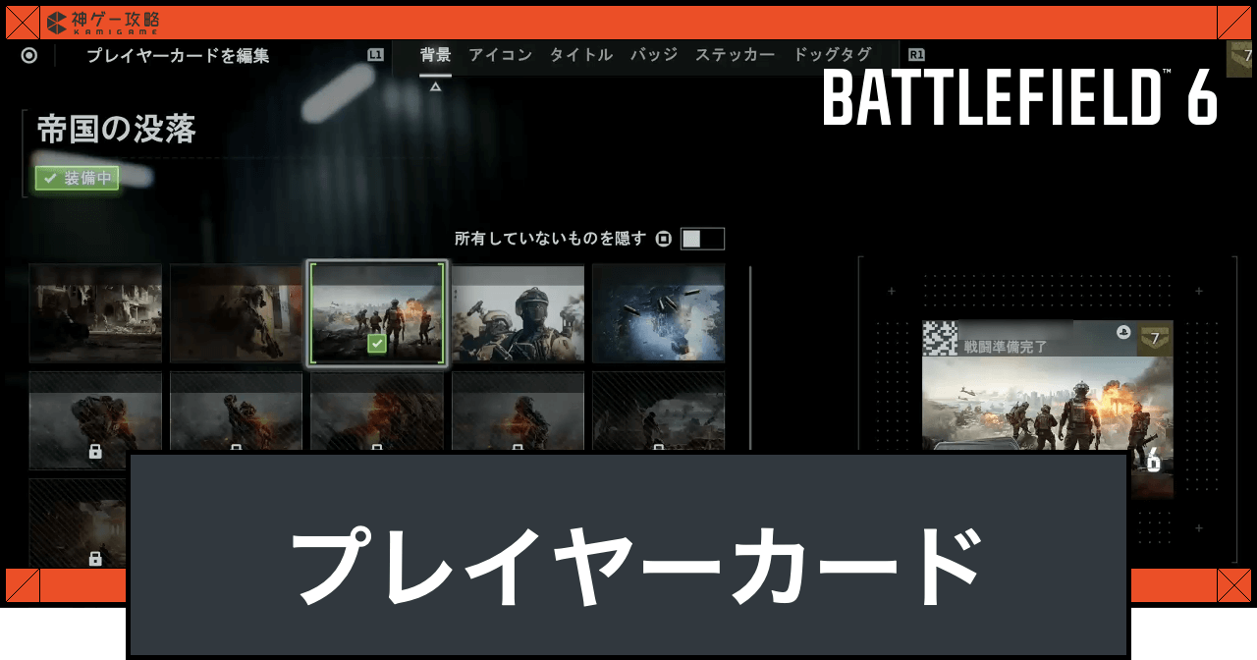Click the L1 previous-tab button icon
The image size is (1257, 660).
[375, 55]
